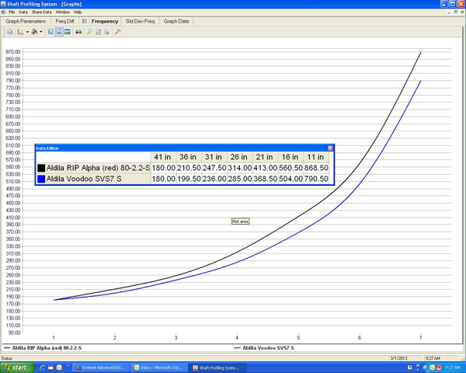Click the print preview page icon
The height and width of the screenshot is (373, 466).
click(98, 32)
